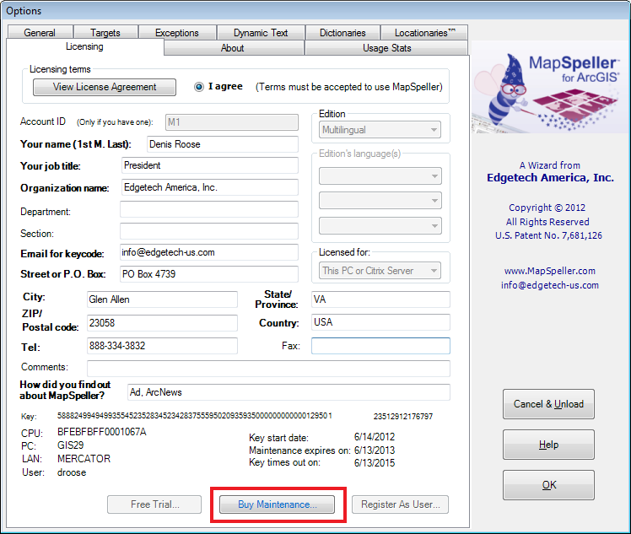Click the ZIP/Postal code field
This screenshot has width=631, height=534.
pos(162,323)
